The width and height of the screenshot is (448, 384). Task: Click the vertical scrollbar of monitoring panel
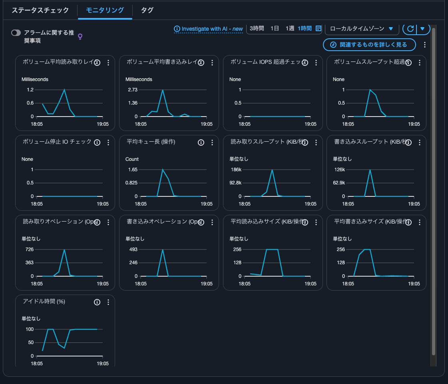[x=433, y=192]
